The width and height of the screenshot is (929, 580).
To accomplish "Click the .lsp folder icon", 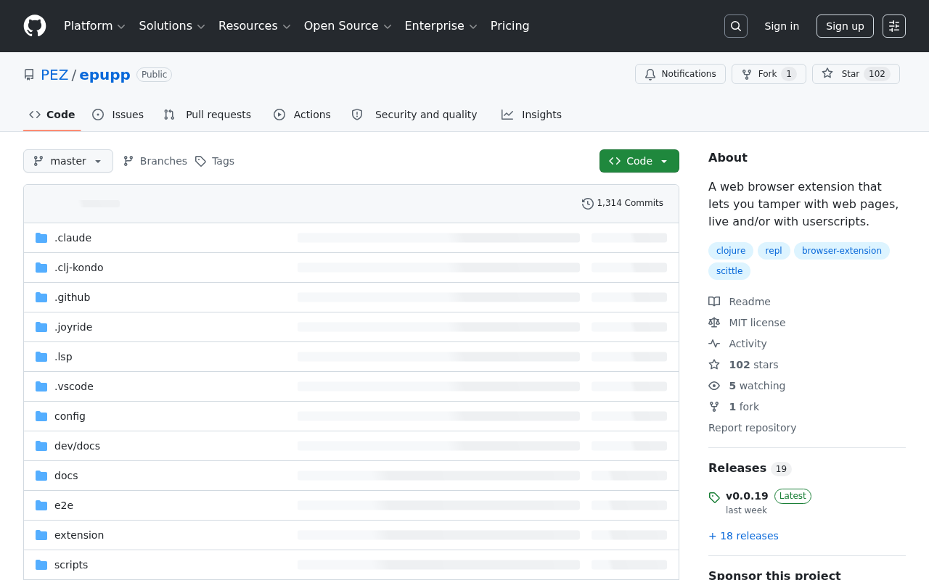I will pyautogui.click(x=41, y=357).
